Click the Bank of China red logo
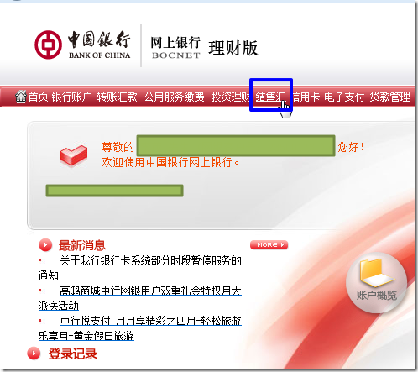Viewport: 418px width, 372px height. 48,45
